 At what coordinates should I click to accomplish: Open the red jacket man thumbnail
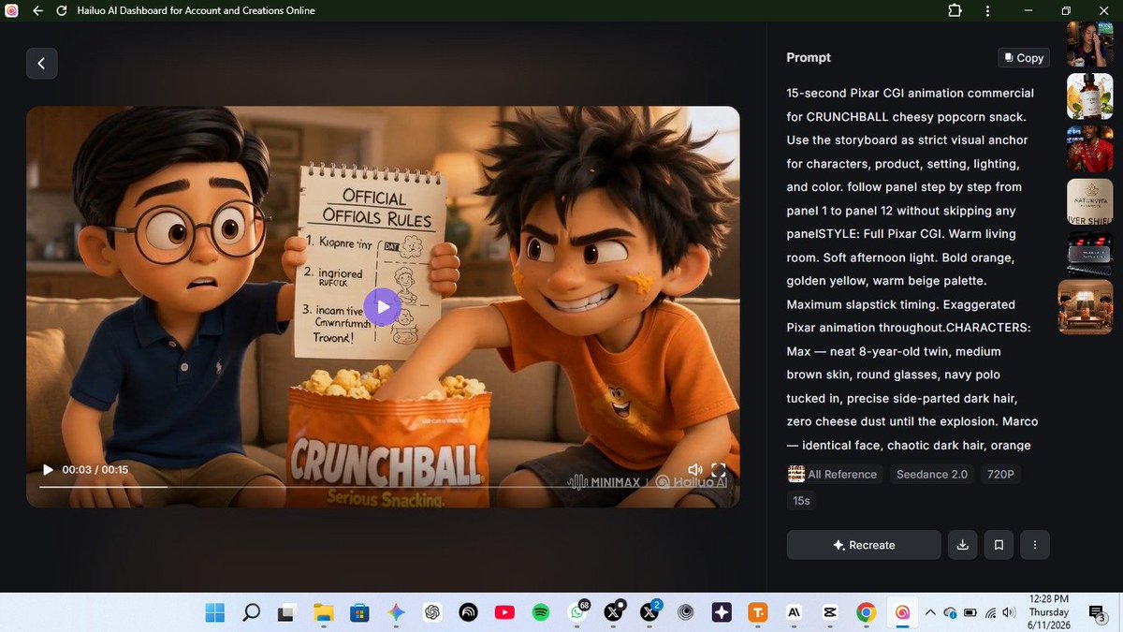(1089, 149)
